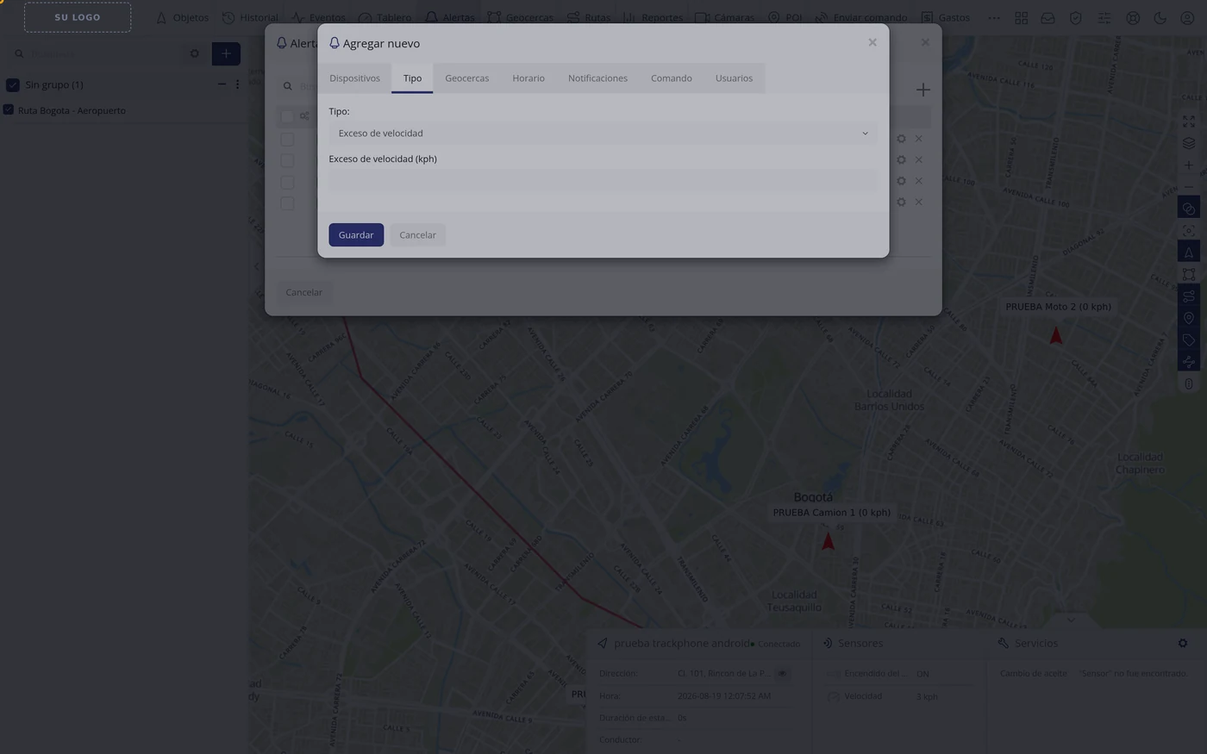Open the Gastos section
Viewport: 1207px width, 754px height.
click(x=945, y=17)
